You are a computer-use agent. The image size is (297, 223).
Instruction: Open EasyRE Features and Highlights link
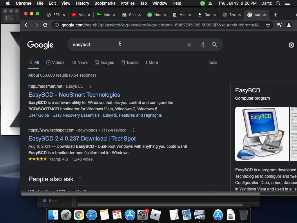pyautogui.click(x=132, y=115)
